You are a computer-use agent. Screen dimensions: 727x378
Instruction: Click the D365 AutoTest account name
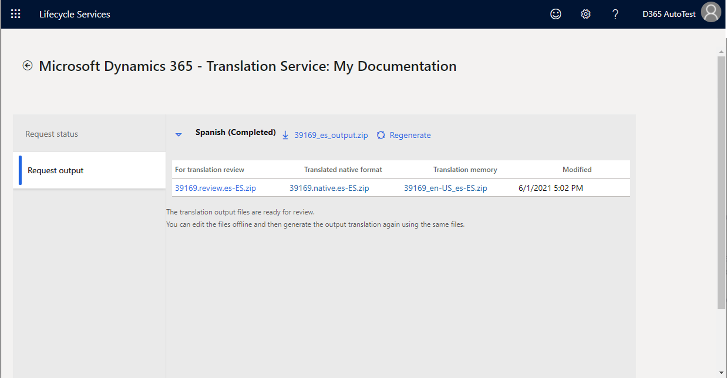click(669, 14)
